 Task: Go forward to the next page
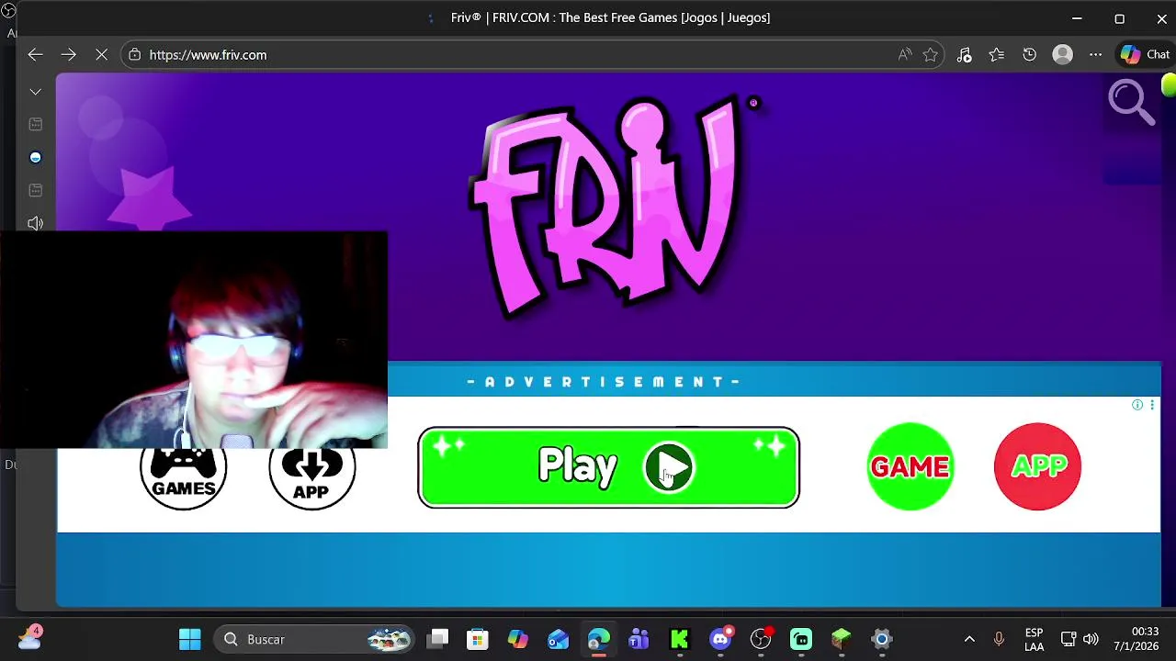(68, 55)
